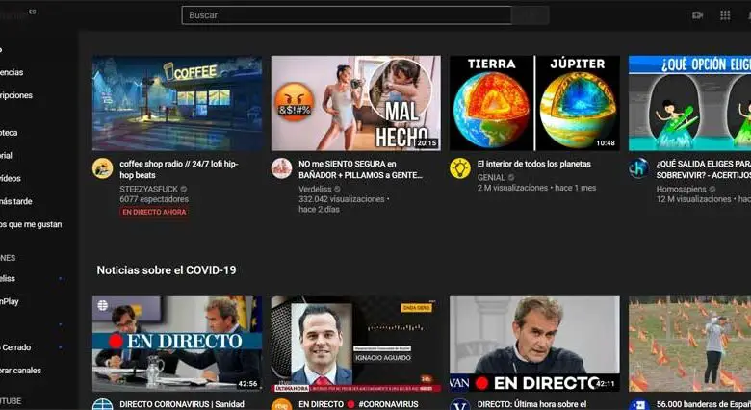Click the GENIAL lightbulb channel avatar
Screen dimensions: 751x410
(460, 168)
